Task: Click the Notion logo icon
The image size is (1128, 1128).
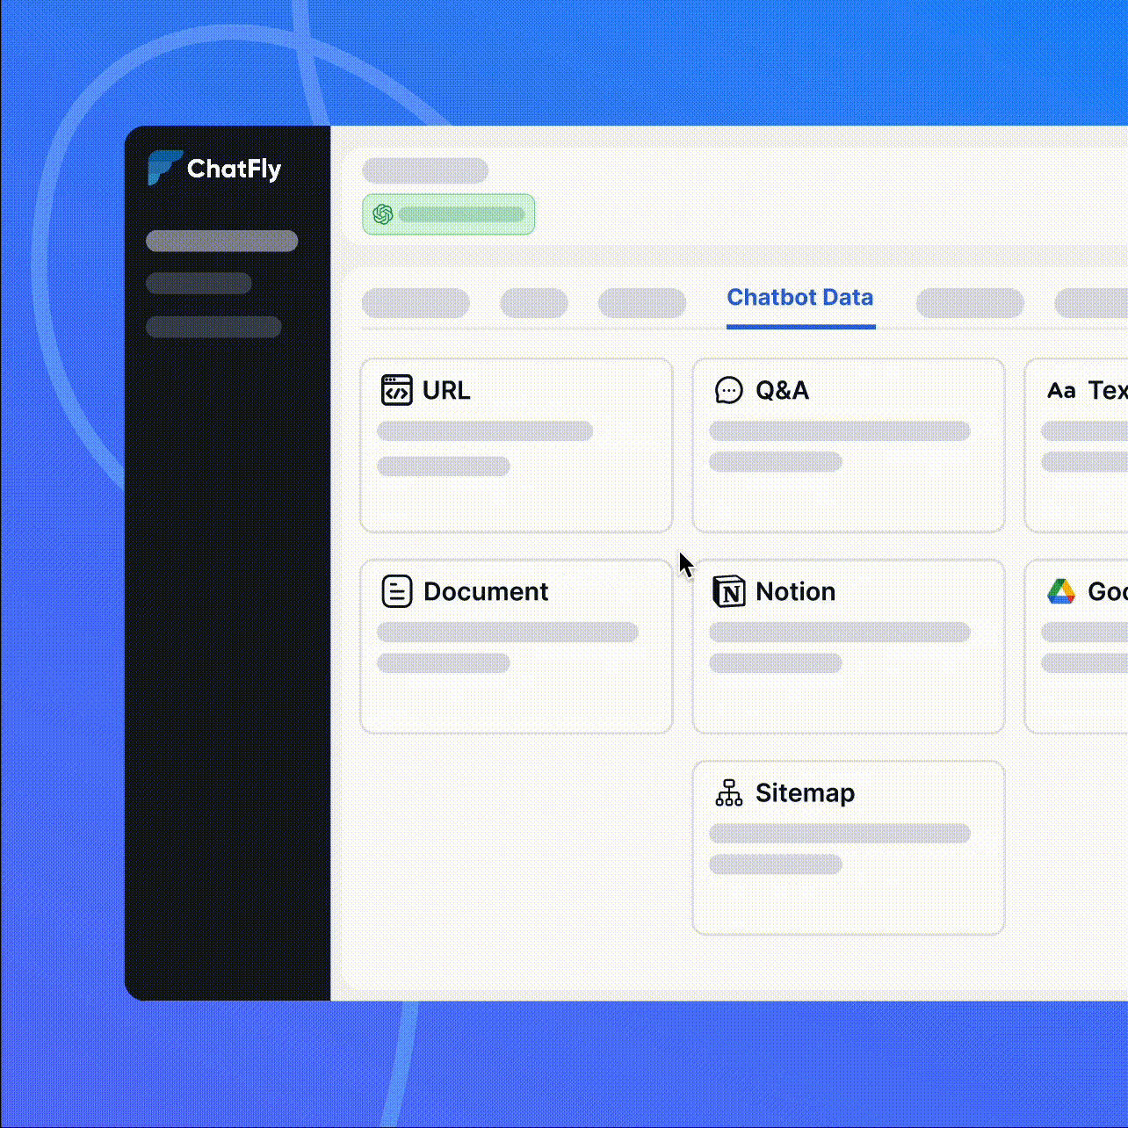Action: tap(728, 591)
